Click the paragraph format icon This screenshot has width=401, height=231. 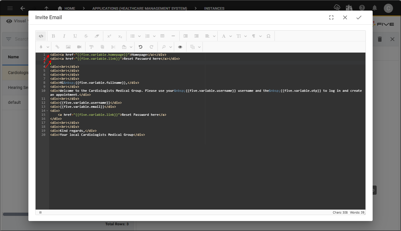pyautogui.click(x=254, y=36)
